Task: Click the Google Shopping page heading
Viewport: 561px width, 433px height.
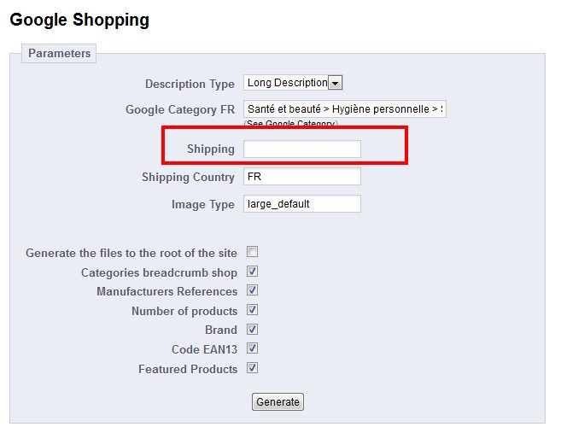Action: (79, 20)
